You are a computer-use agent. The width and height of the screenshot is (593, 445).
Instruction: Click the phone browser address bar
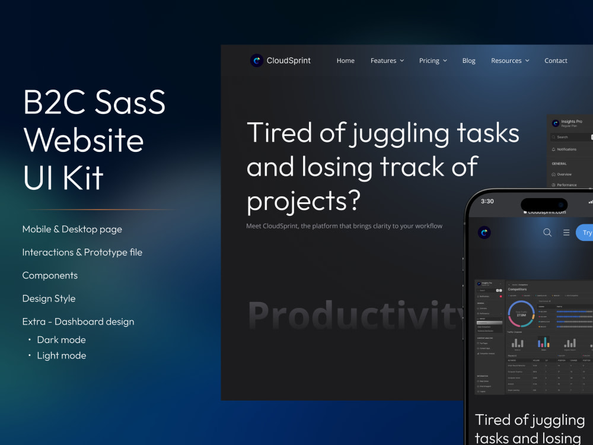click(x=544, y=212)
